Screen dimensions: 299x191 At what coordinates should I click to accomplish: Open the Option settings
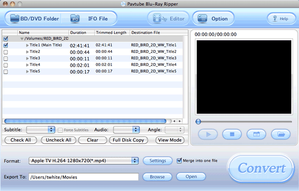coord(213,19)
